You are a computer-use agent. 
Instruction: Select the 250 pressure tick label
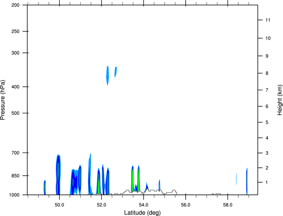(x=16, y=31)
